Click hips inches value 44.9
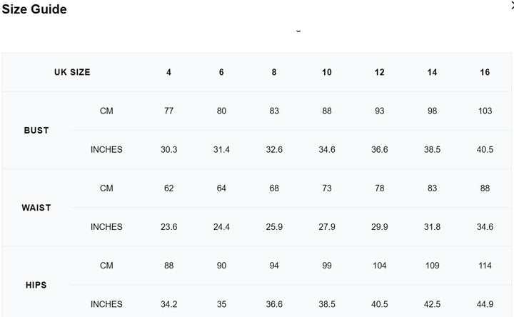This screenshot has width=514, height=317. pyautogui.click(x=485, y=304)
